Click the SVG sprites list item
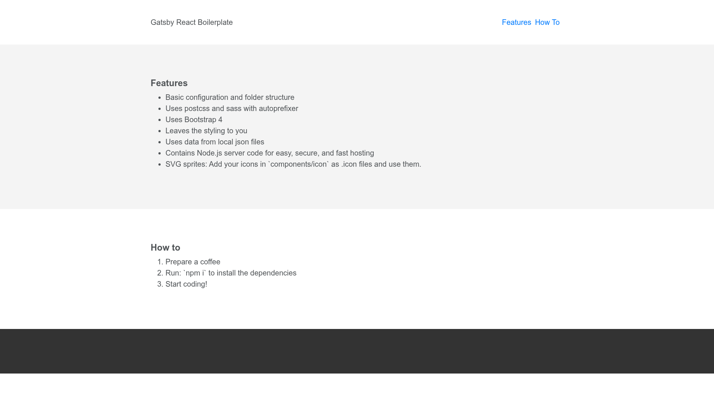 pos(293,164)
